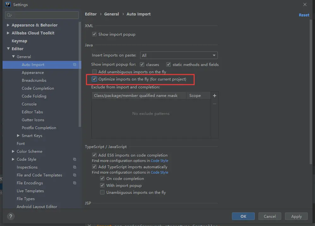The image size is (315, 226).
Task: Click the Reset link
Action: coord(304,15)
